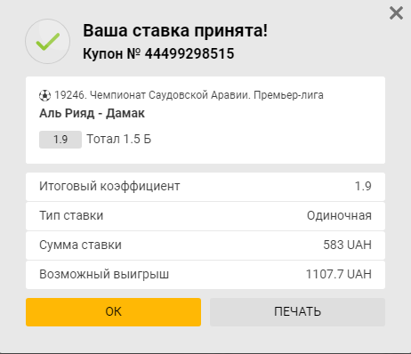Click the coupon number 44499298515

pos(189,53)
